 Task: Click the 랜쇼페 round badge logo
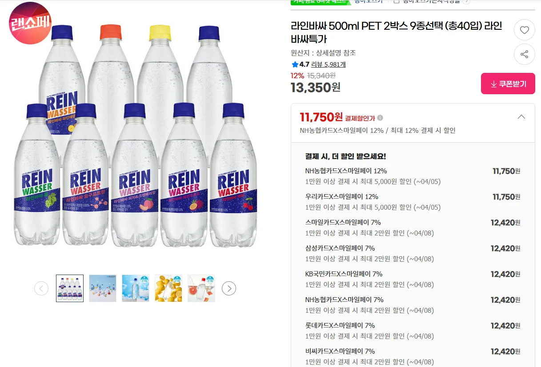pyautogui.click(x=30, y=23)
